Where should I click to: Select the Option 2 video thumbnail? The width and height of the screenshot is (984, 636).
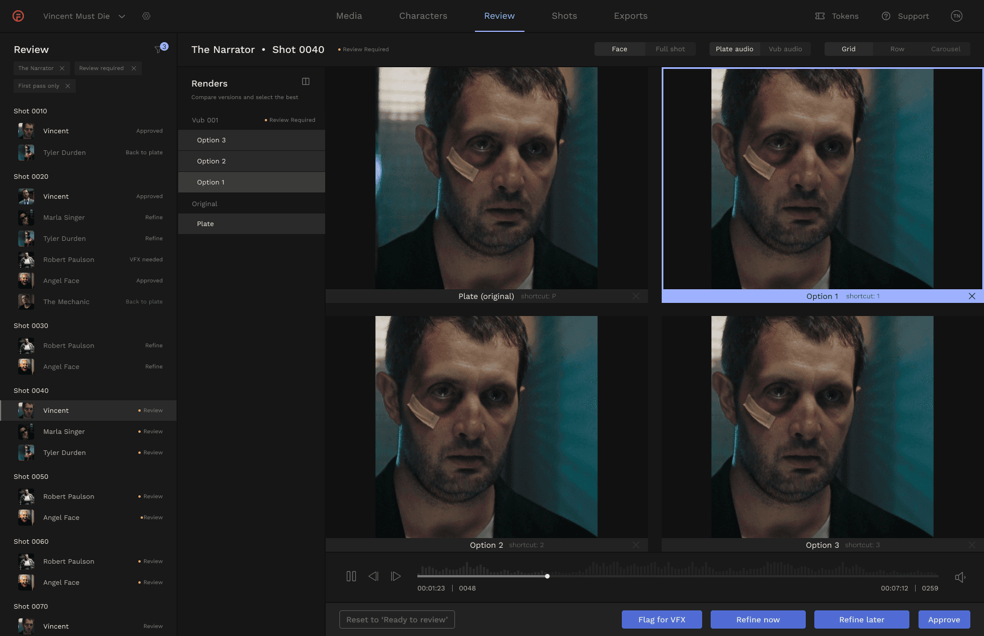pyautogui.click(x=486, y=427)
